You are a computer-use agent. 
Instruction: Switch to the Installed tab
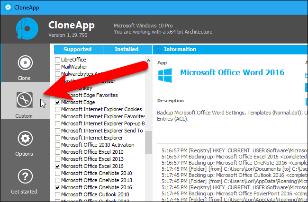pos(127,49)
